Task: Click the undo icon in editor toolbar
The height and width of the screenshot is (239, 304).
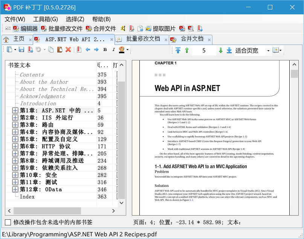Action: pos(38,50)
